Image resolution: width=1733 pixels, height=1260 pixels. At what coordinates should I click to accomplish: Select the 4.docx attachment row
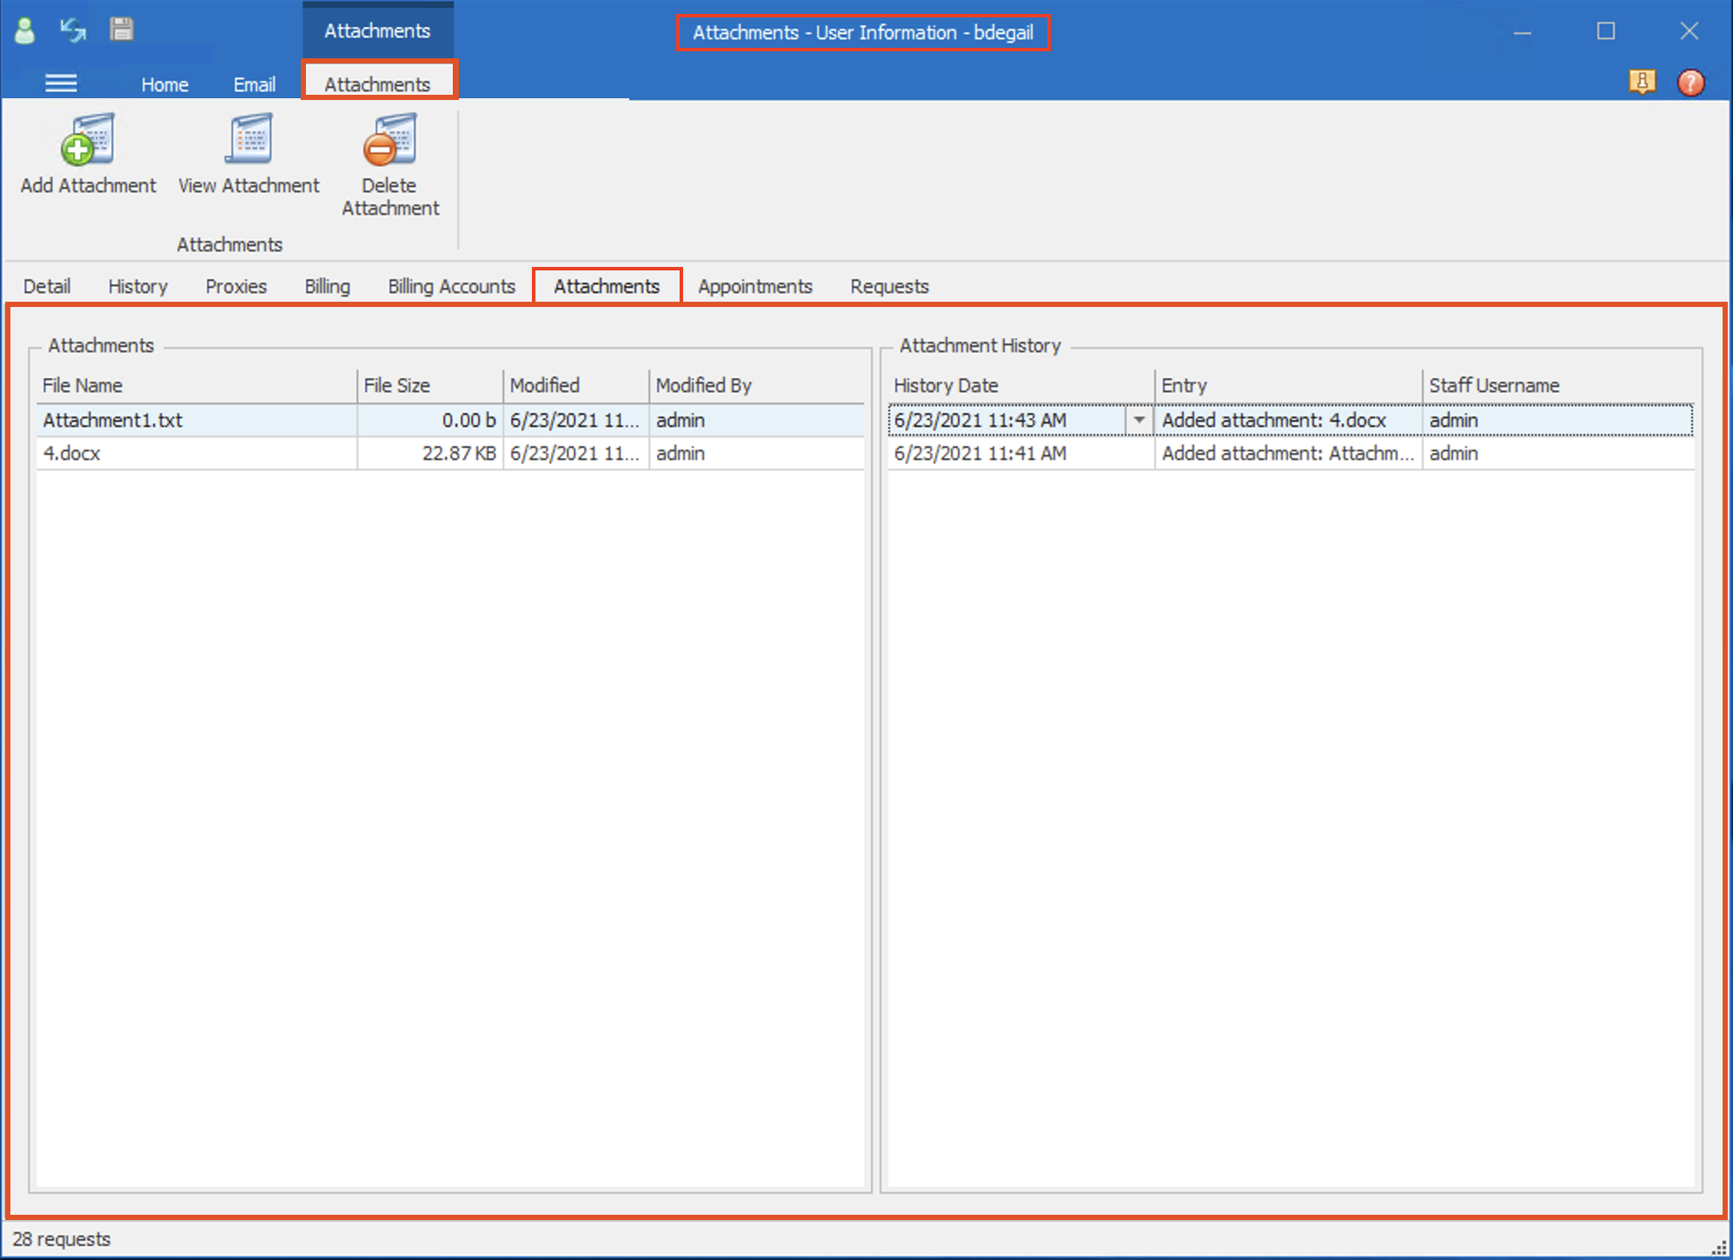click(196, 453)
